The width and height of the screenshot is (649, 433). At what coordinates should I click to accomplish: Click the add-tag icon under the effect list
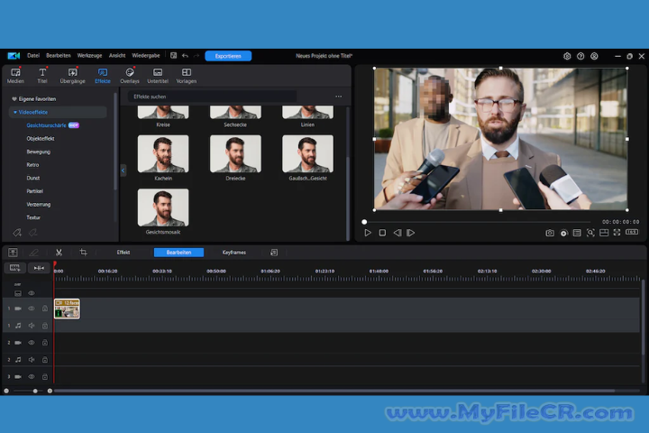coord(16,233)
